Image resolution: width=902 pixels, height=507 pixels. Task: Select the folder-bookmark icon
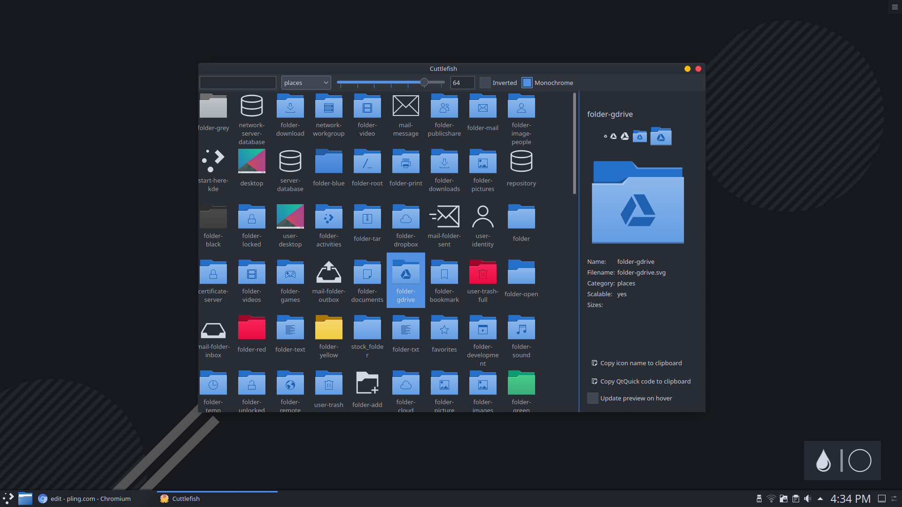click(444, 272)
